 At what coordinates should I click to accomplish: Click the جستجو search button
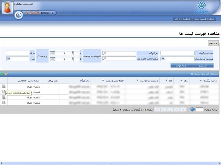[x=203, y=65]
